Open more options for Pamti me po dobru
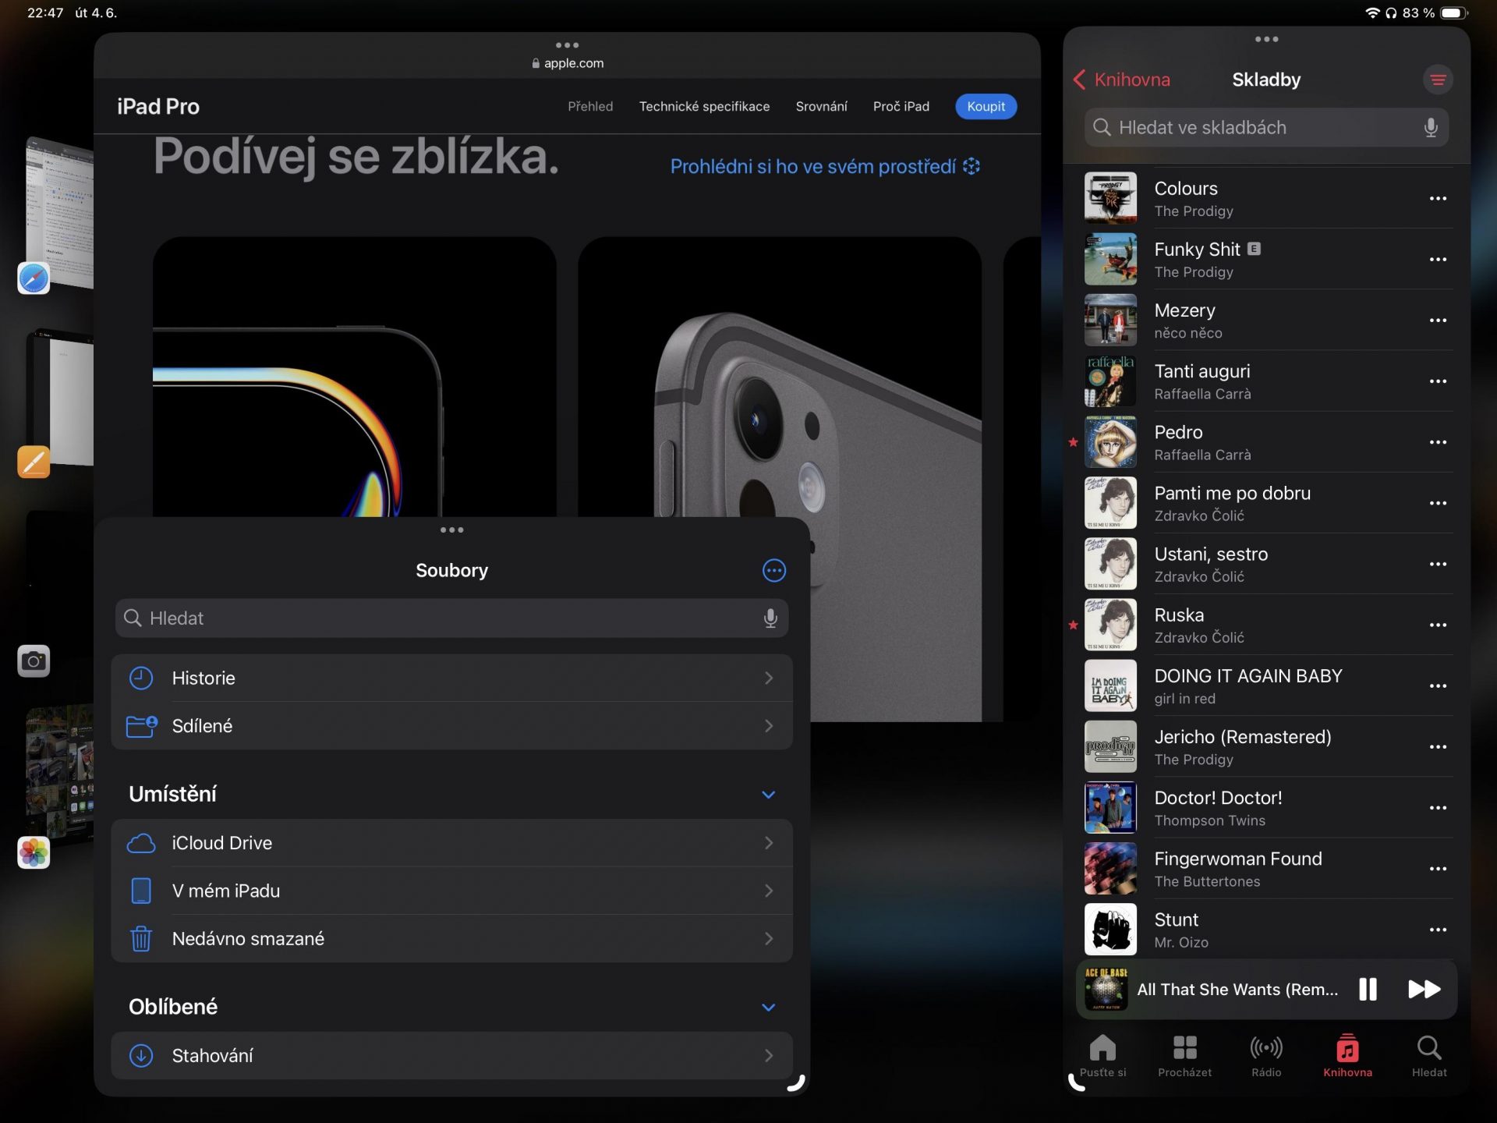Image resolution: width=1497 pixels, height=1123 pixels. click(1438, 503)
